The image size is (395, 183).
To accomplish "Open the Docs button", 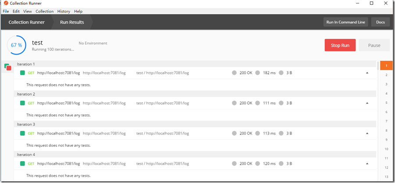I will pos(380,22).
